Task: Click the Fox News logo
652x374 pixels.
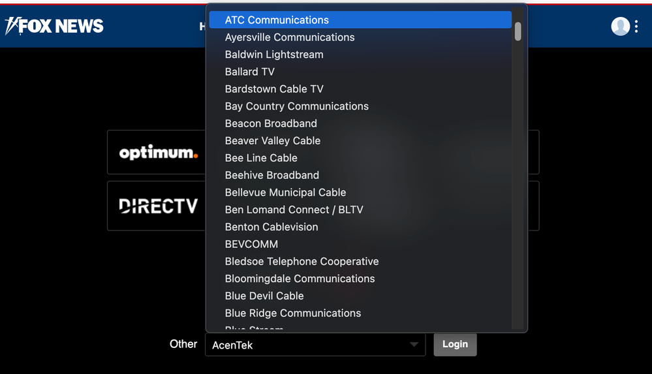Action: pos(55,26)
